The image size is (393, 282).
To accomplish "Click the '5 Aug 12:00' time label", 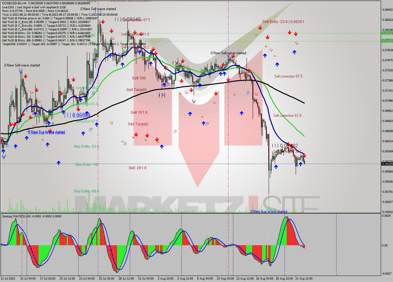I will (185, 279).
